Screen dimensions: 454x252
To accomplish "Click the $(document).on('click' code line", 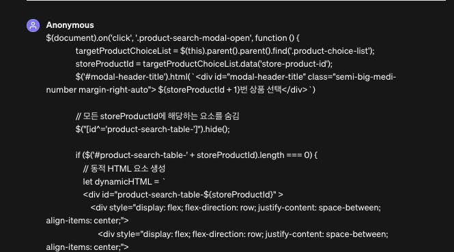I will (x=173, y=38).
